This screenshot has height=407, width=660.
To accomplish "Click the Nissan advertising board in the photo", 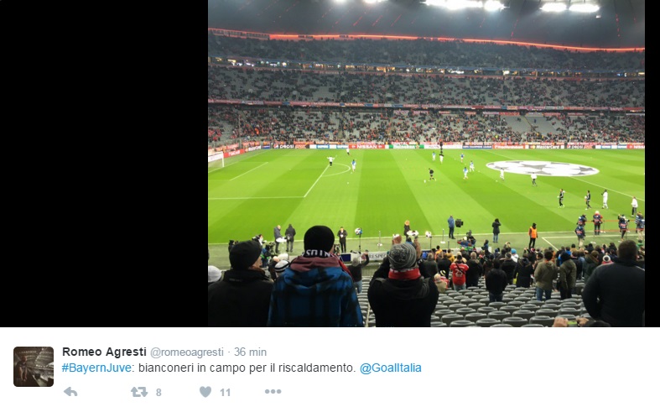I will tap(367, 147).
